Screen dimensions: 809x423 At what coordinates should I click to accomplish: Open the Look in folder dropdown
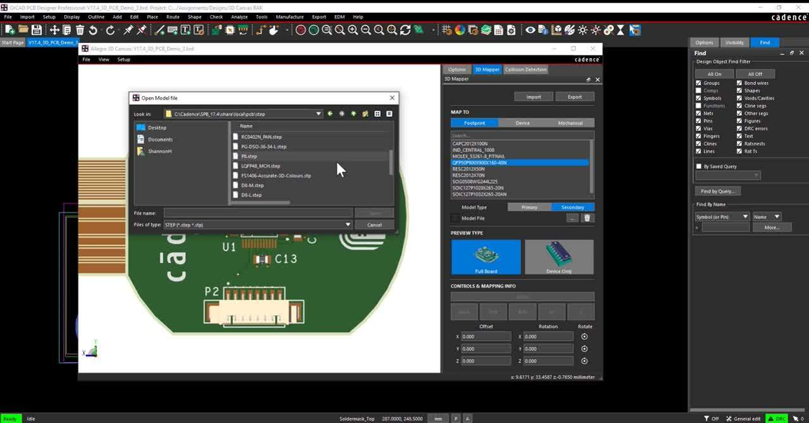coord(319,113)
